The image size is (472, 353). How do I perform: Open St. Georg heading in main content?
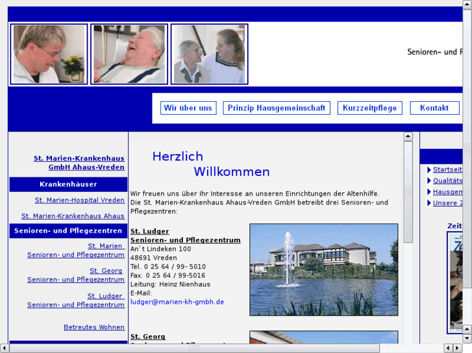pyautogui.click(x=148, y=336)
